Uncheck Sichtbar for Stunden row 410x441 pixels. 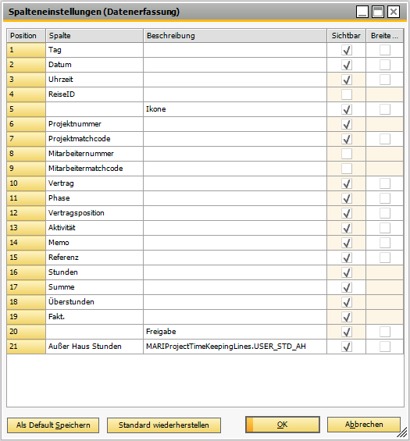[347, 272]
